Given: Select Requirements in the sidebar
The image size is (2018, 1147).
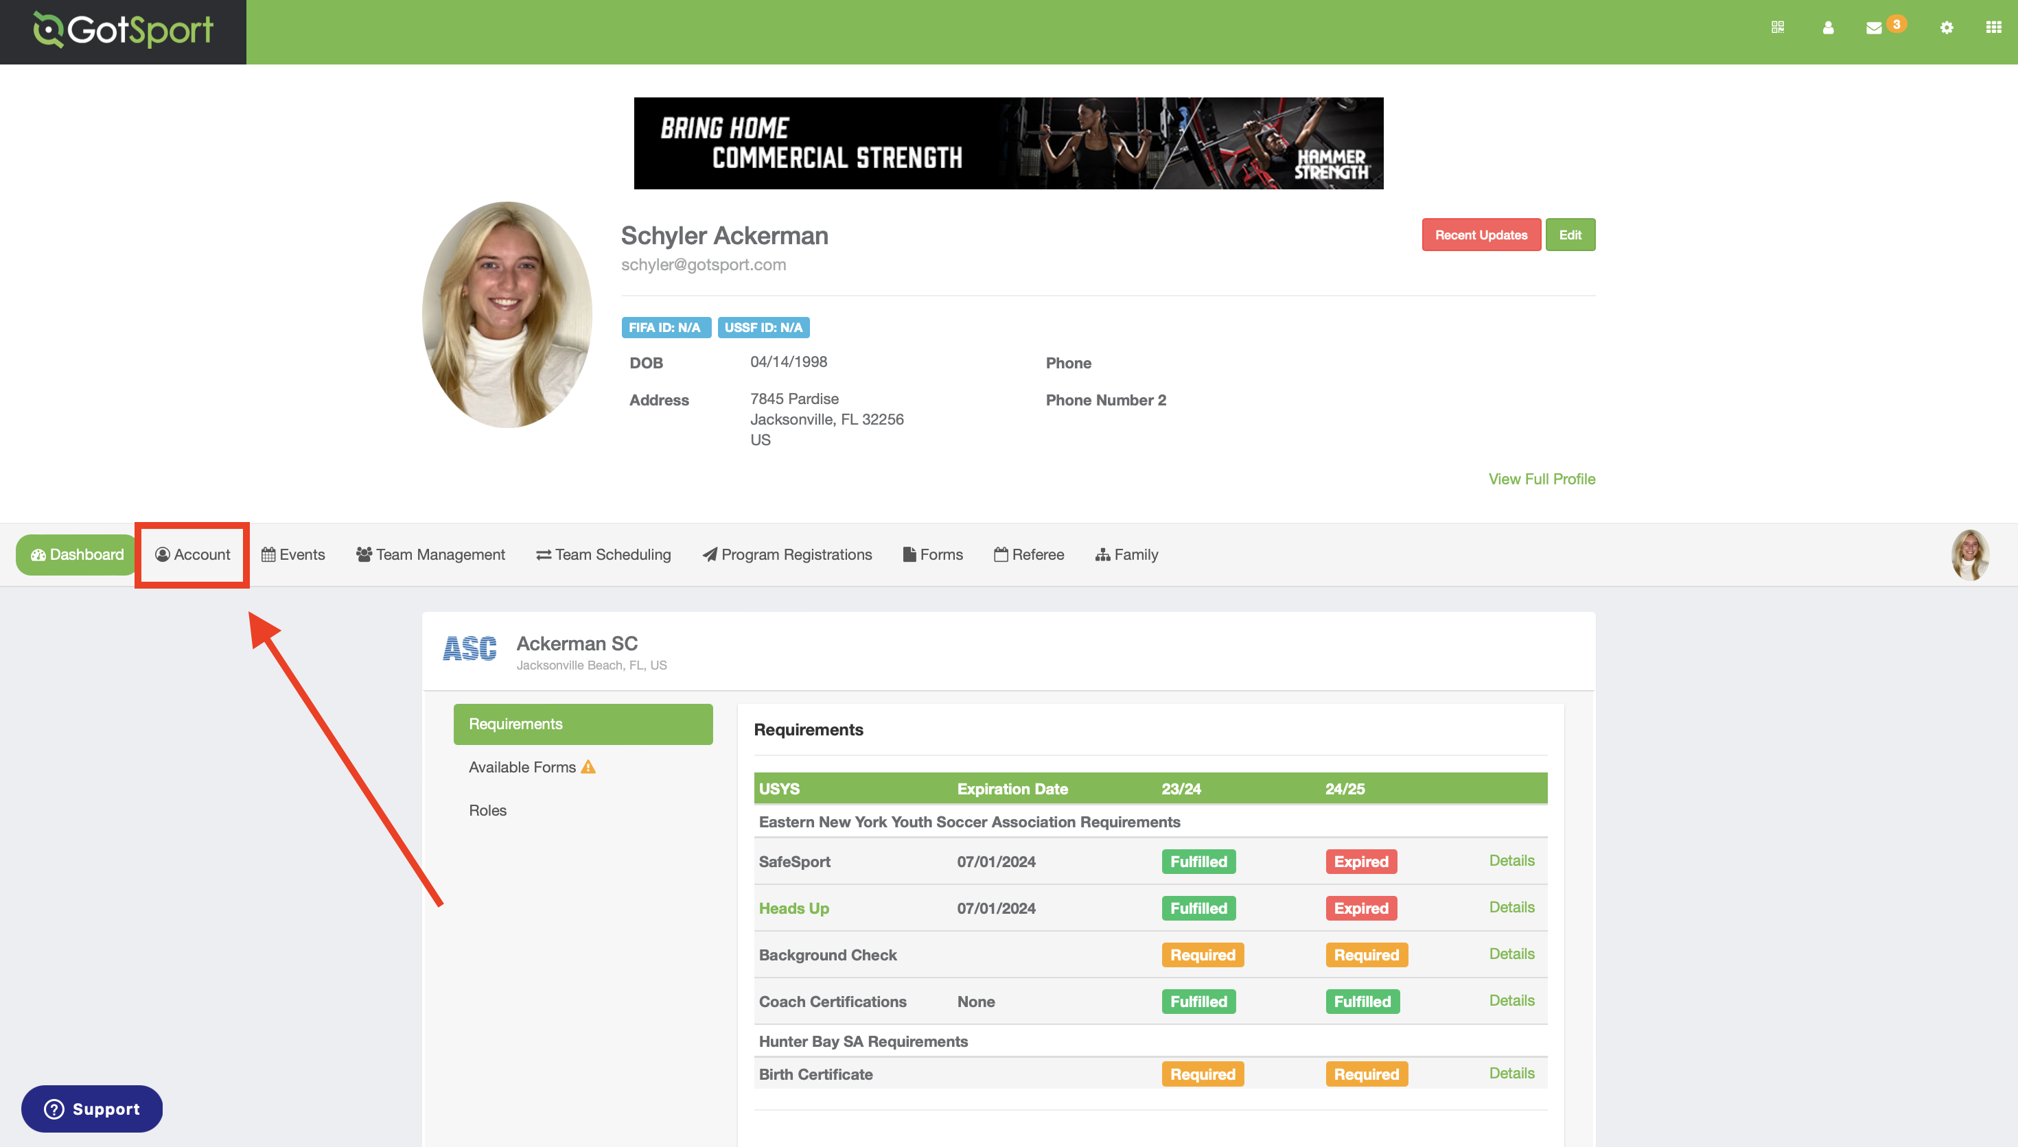Looking at the screenshot, I should [583, 724].
